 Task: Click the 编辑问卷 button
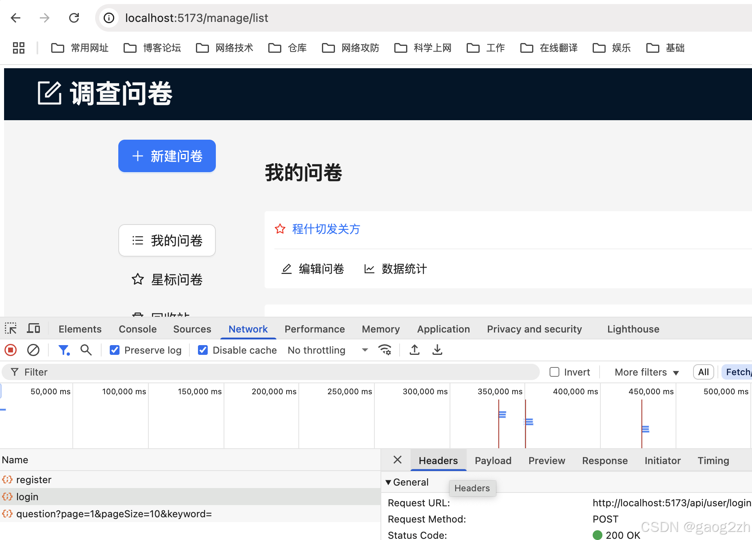tap(313, 269)
